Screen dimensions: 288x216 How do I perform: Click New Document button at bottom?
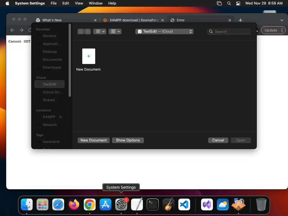tap(93, 140)
